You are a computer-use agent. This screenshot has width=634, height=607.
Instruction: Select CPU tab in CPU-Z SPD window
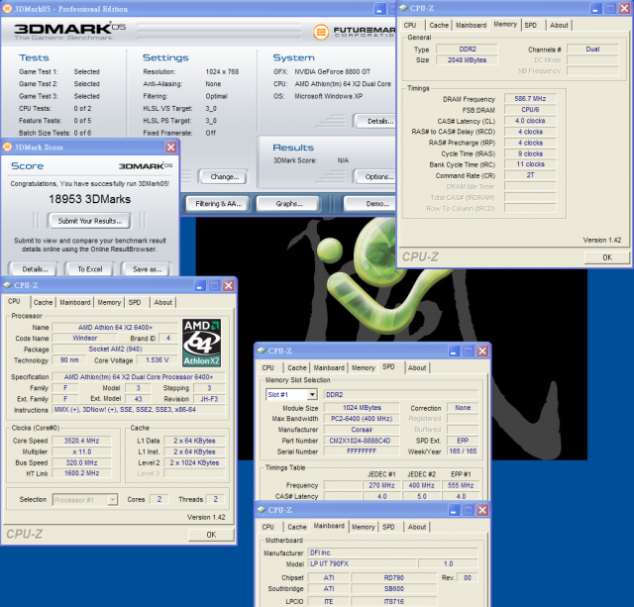point(267,367)
